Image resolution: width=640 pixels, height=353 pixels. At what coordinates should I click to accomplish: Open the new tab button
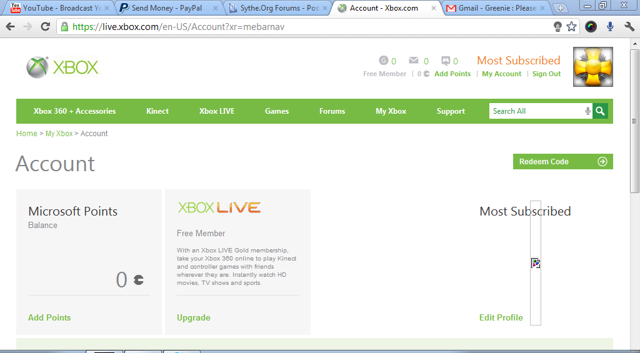tap(561, 8)
